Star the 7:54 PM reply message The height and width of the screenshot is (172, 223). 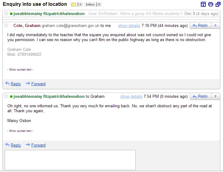[x=6, y=96]
